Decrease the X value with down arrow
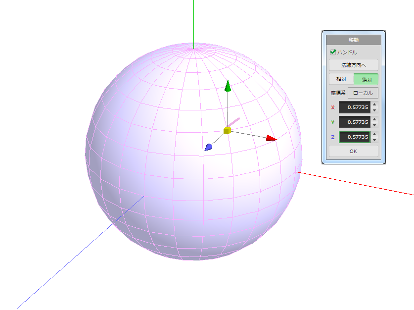The image size is (414, 310). 374,110
